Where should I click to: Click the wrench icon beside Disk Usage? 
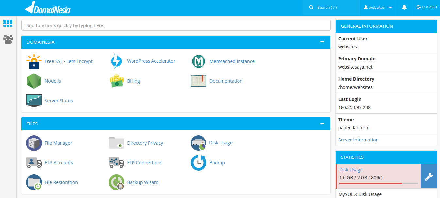(x=429, y=176)
